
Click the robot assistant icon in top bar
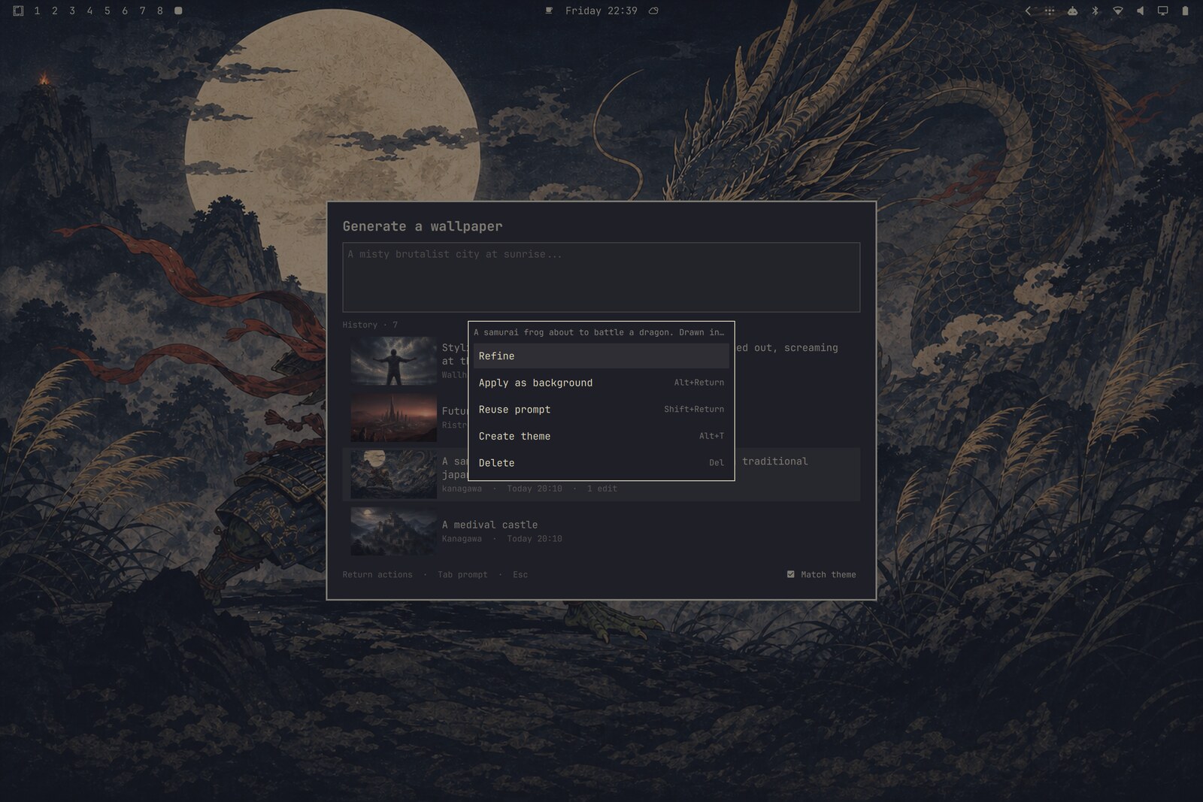pyautogui.click(x=1072, y=11)
